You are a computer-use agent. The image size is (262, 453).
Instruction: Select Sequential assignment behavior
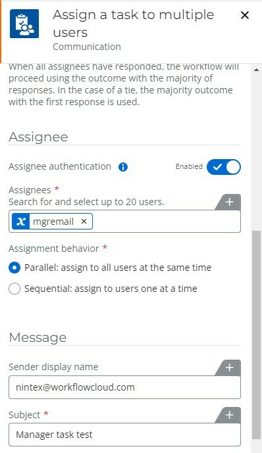pos(14,289)
